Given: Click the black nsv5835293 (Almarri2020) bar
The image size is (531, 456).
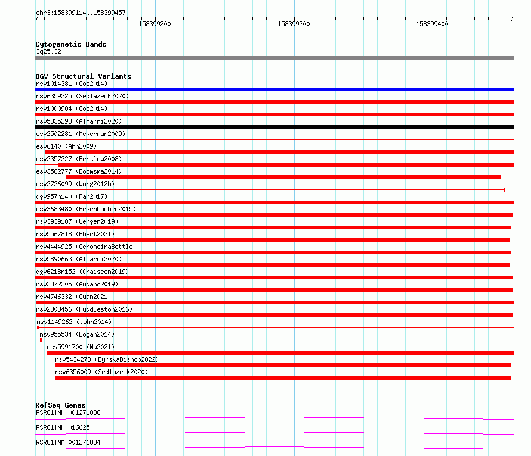Looking at the screenshot, I should (274, 127).
